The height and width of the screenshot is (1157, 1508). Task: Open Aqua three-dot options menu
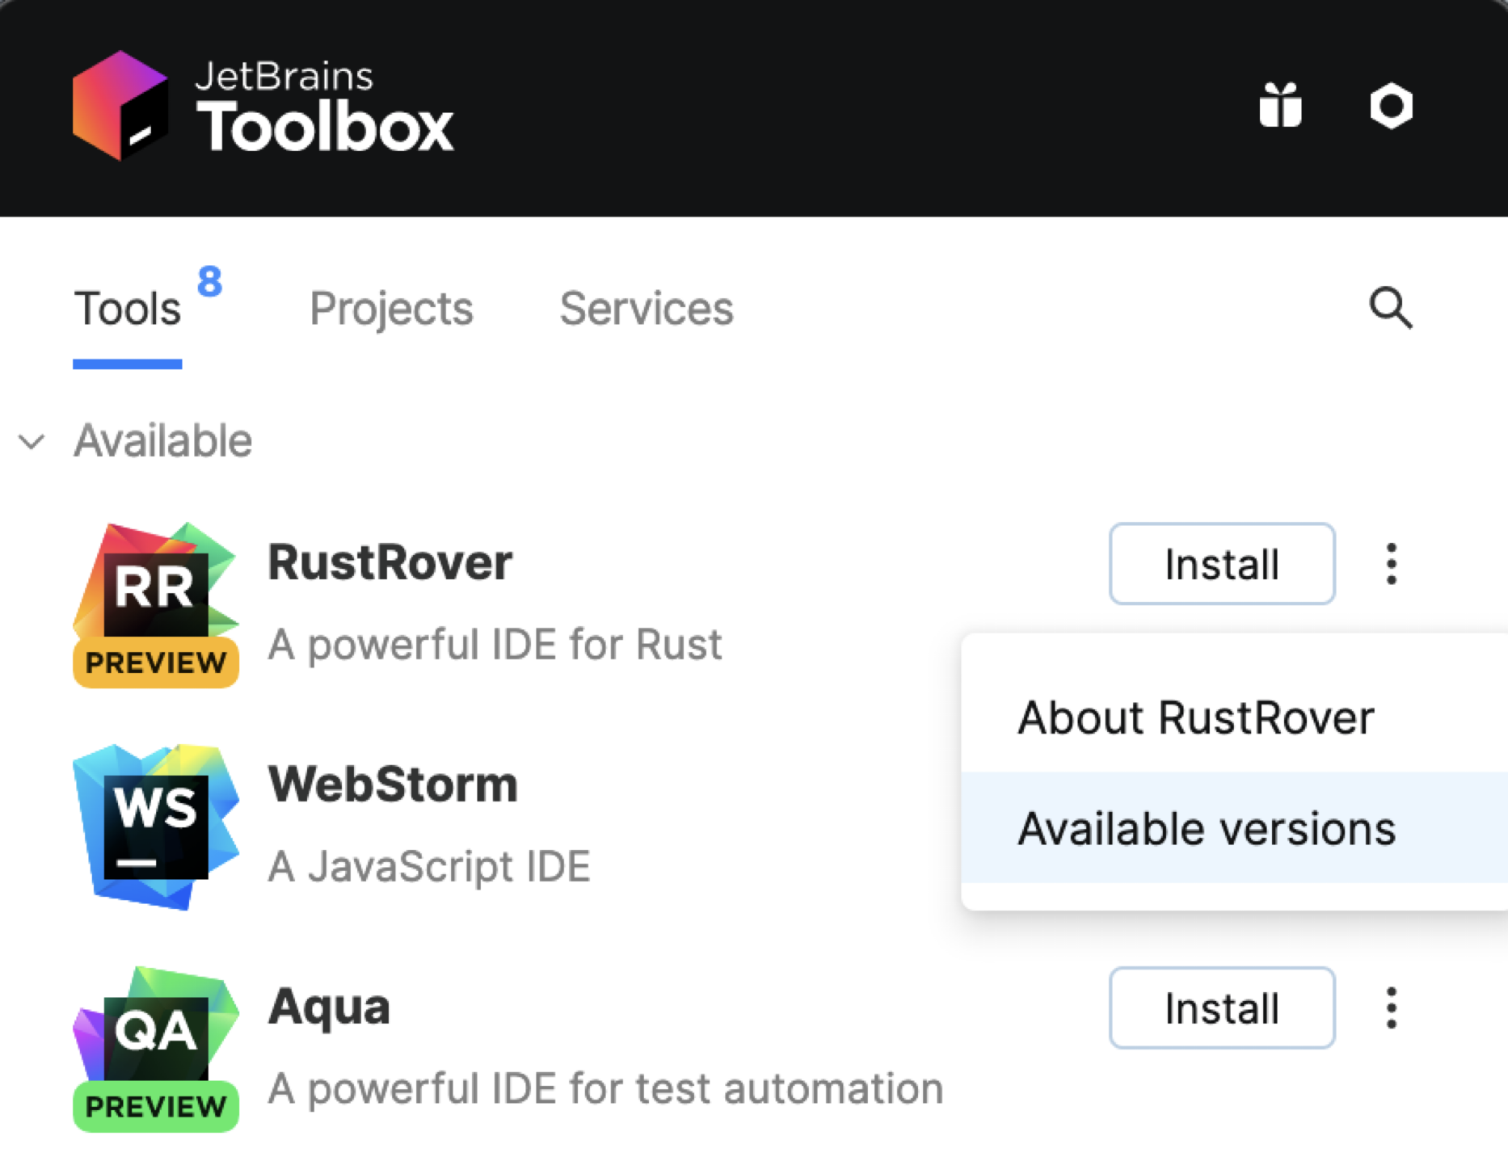(1391, 1008)
